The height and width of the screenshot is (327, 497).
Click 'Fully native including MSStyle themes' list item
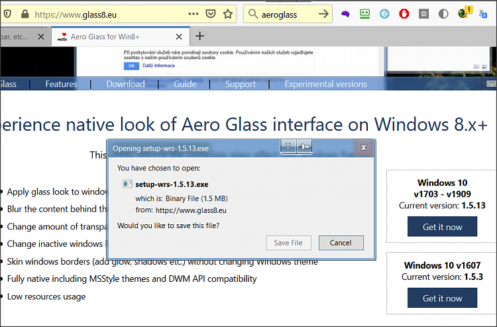pos(132,279)
